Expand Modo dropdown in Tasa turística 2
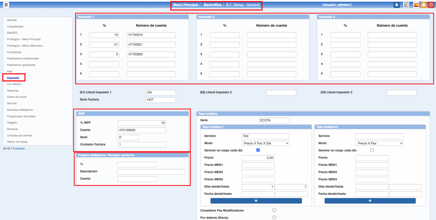Image resolution: width=436 pixels, height=220 pixels. [x=379, y=143]
